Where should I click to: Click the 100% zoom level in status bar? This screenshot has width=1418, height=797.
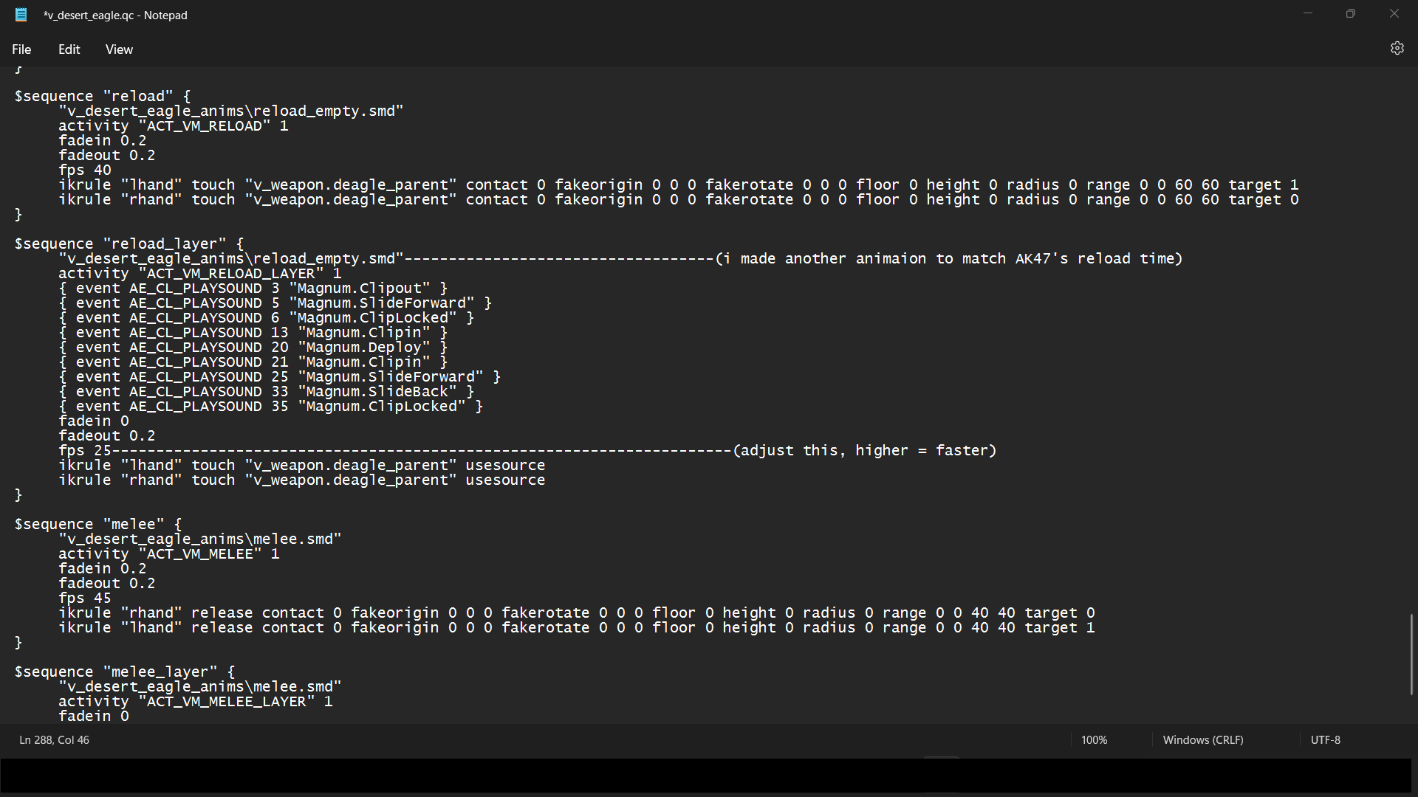1094,739
